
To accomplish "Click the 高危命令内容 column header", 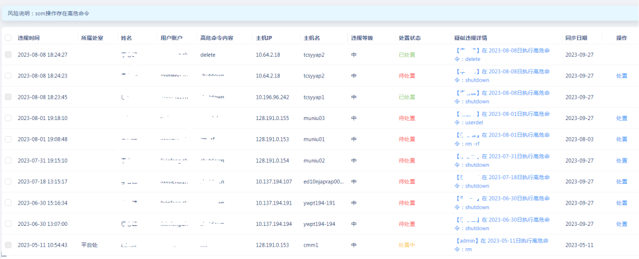I will click(x=217, y=38).
